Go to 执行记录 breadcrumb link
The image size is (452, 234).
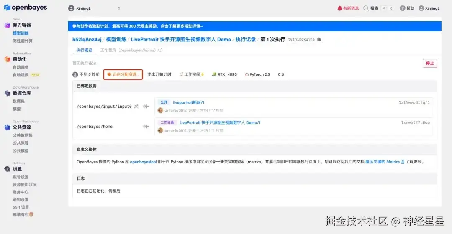coord(245,39)
